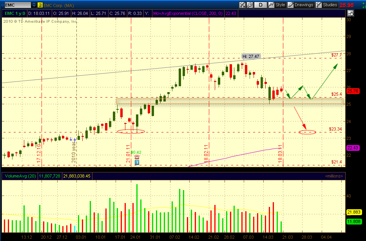
Task: Select the Hi: 27.47 high price label
Action: click(251, 56)
